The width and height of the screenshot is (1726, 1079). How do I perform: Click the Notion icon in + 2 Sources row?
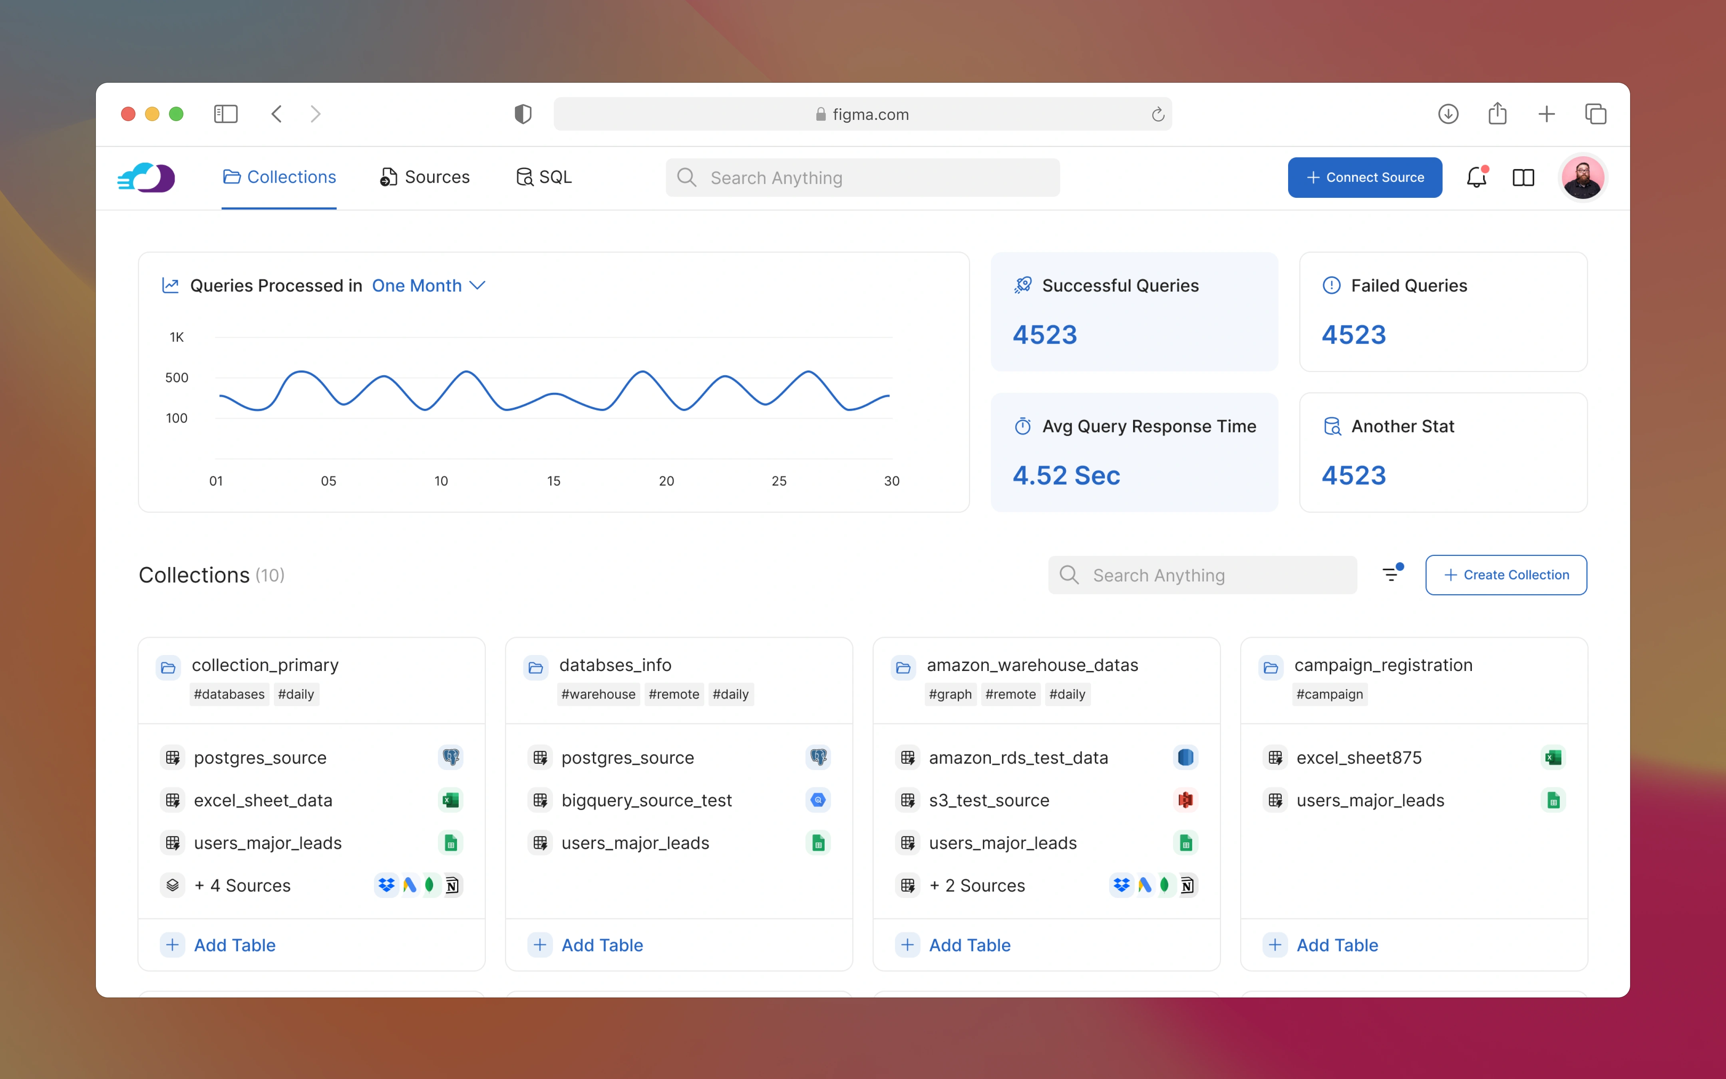(x=1187, y=885)
